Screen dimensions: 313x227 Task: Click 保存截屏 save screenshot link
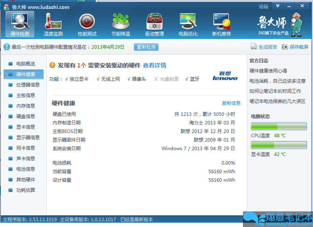click(299, 47)
